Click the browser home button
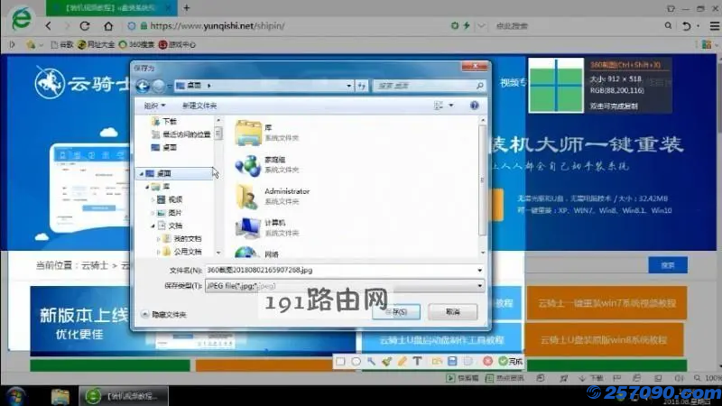Viewport: 722px width, 406px height. 107,26
